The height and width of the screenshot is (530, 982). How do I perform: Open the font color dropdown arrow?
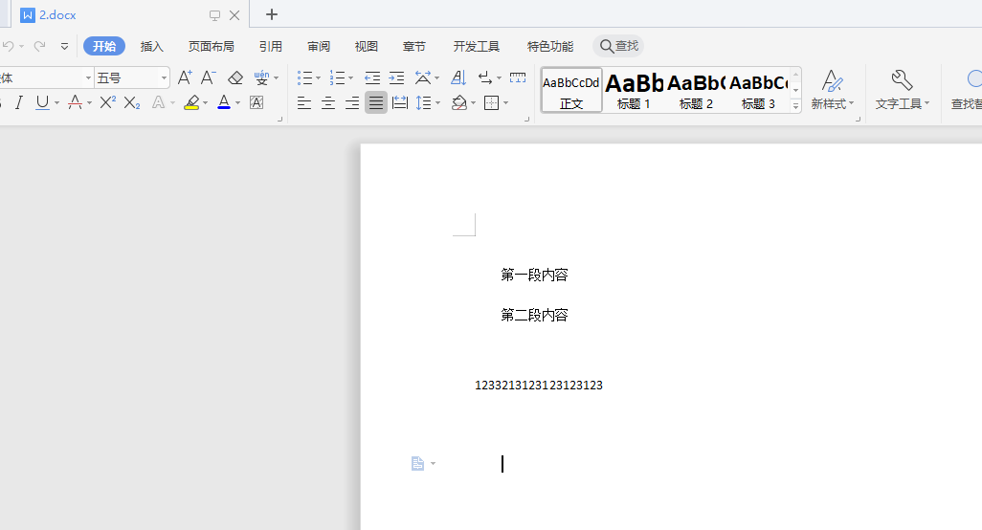coord(238,102)
